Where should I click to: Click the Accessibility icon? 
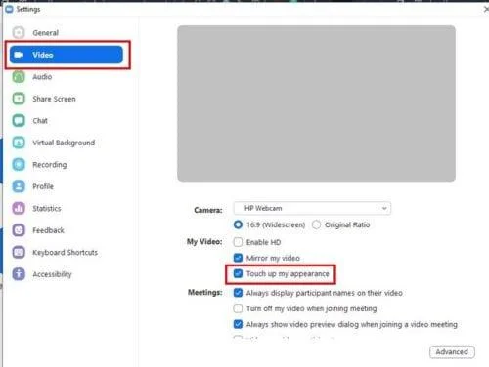click(x=19, y=274)
